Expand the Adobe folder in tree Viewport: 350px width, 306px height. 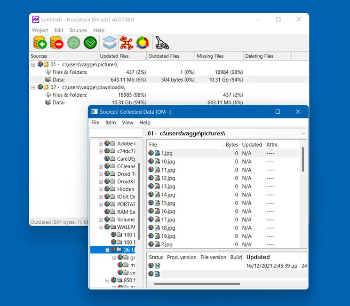[x=101, y=144]
